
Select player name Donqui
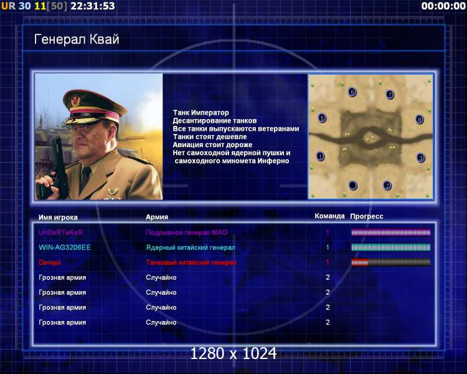click(x=50, y=262)
